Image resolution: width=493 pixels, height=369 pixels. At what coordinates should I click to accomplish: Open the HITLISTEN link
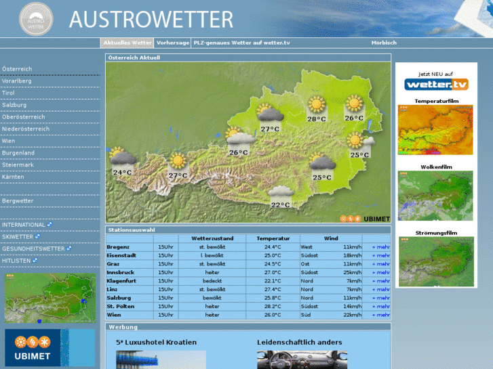tap(16, 261)
